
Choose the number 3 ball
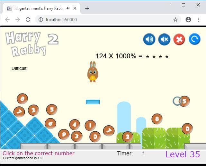(76, 136)
